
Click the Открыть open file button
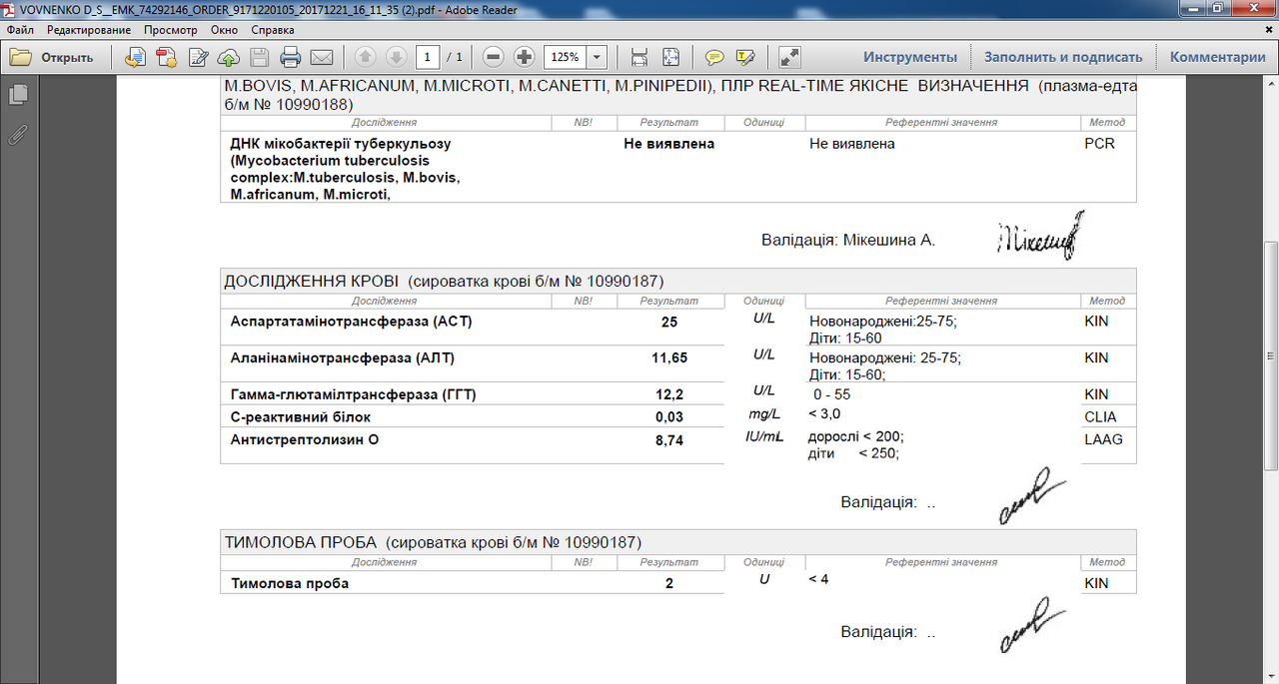52,57
